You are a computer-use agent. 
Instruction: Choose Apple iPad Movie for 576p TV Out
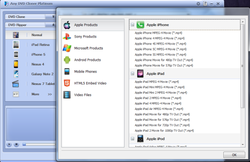click(162, 120)
